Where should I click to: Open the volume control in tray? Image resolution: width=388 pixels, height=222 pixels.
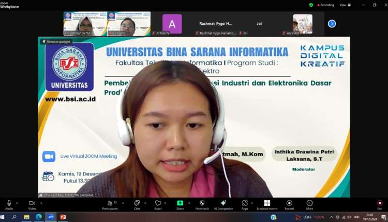point(349,217)
